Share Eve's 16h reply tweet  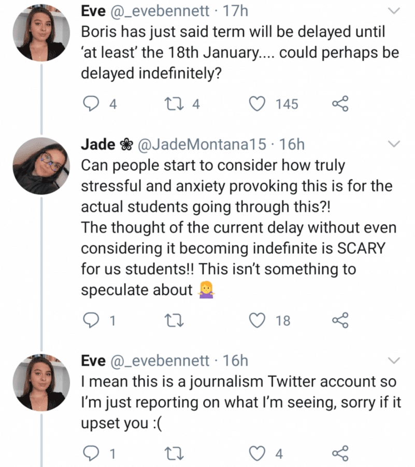point(340,454)
